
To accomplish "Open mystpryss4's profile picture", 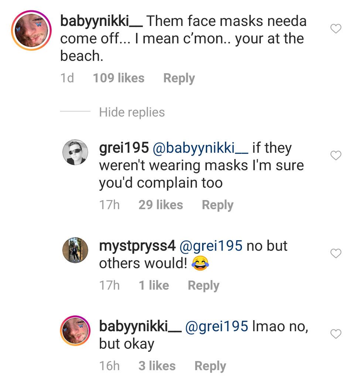I will pos(75,250).
